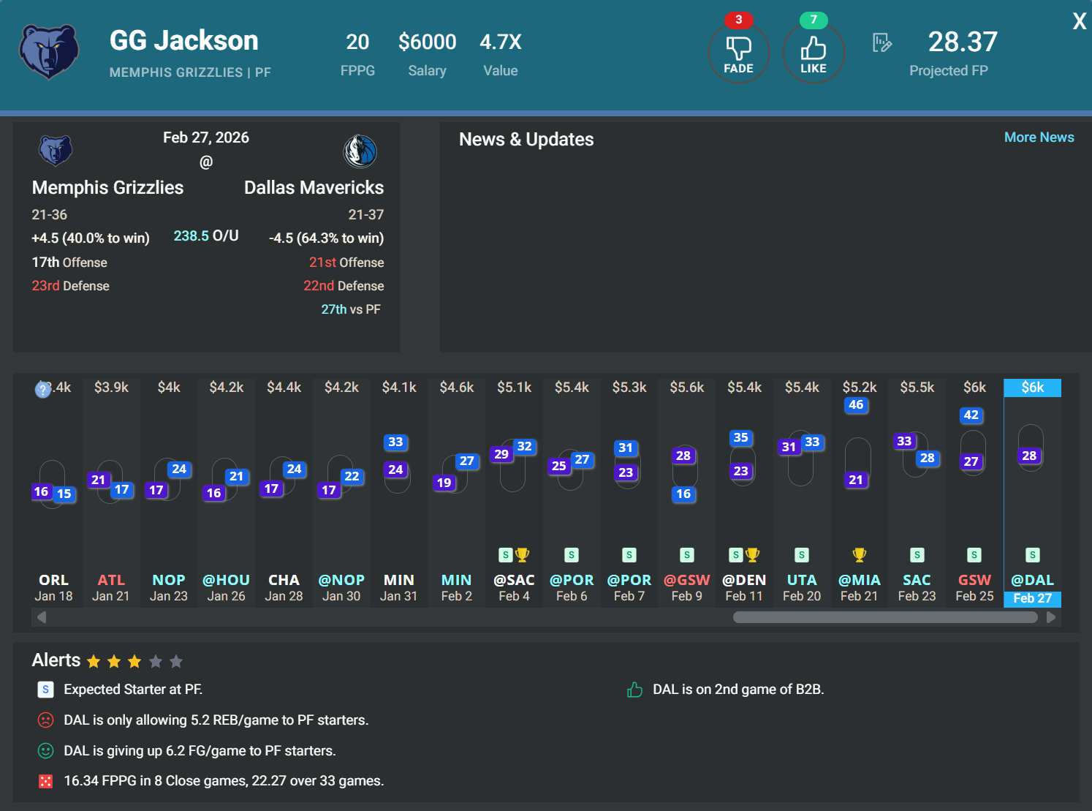Click the 28 projection badge for @DAL game
This screenshot has width=1092, height=811.
click(1029, 456)
